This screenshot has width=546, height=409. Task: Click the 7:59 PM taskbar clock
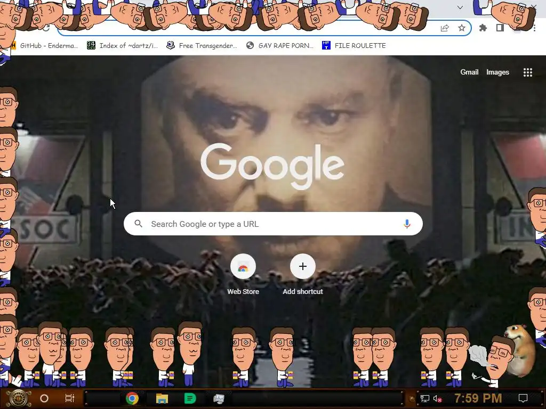(x=478, y=398)
